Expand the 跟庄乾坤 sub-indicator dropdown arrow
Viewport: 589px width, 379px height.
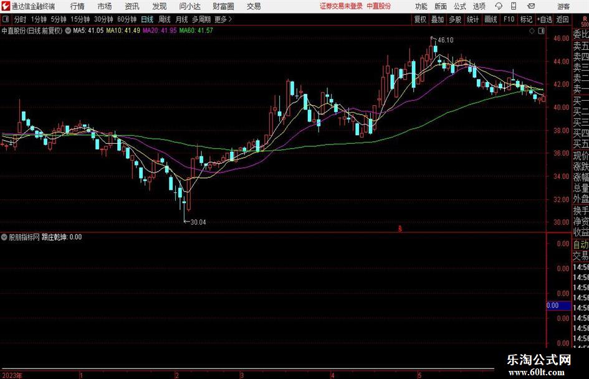[x=4, y=237]
